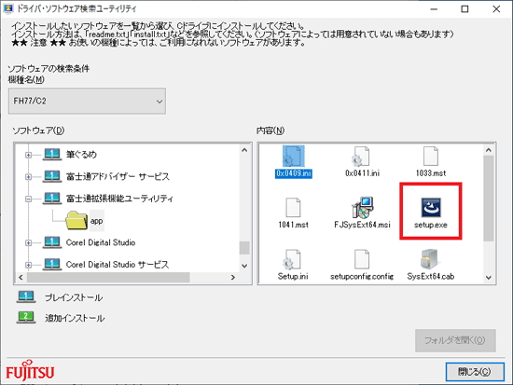Select 富士通アドバイザー サービス tree label
Viewport: 513px width, 385px height.
118,176
